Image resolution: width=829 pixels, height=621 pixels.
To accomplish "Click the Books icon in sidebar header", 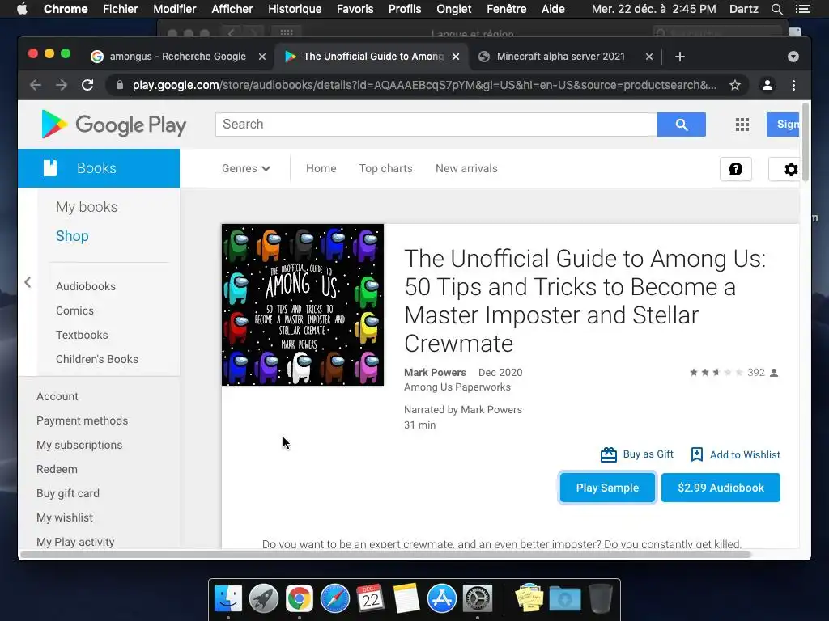I will [x=50, y=168].
